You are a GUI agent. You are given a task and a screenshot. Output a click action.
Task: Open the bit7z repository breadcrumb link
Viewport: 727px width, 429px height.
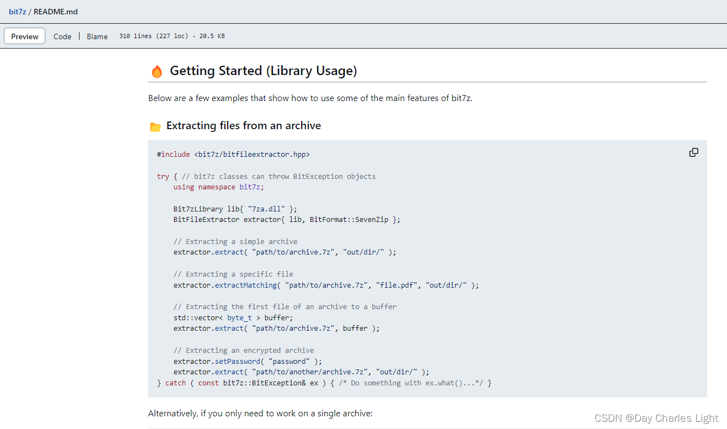click(x=17, y=12)
